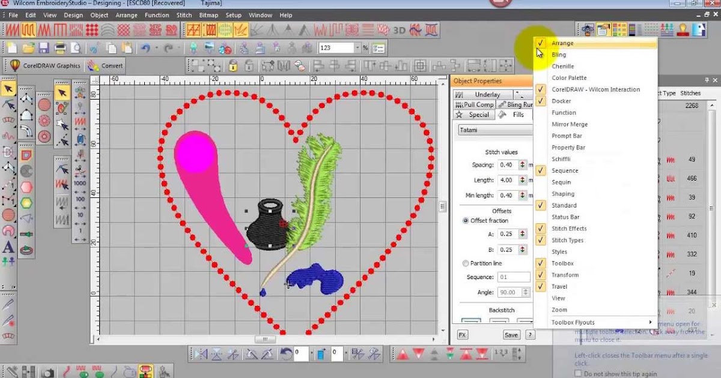Click the Convert button

[106, 66]
